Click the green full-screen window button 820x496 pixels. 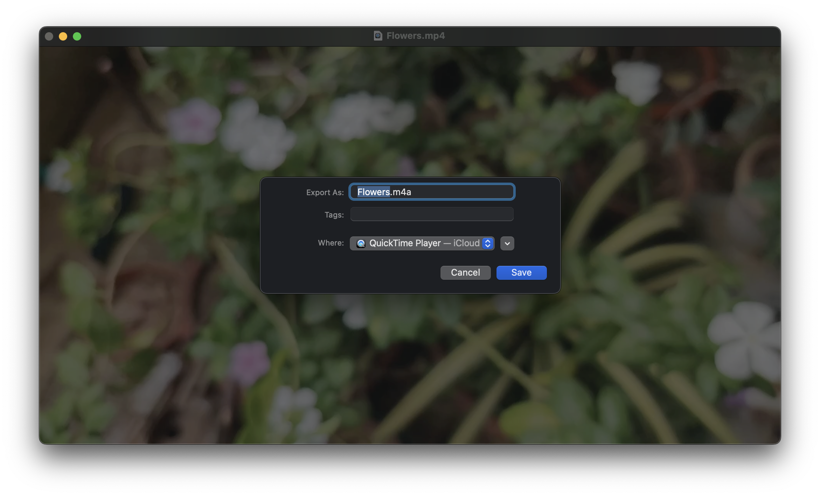point(77,36)
